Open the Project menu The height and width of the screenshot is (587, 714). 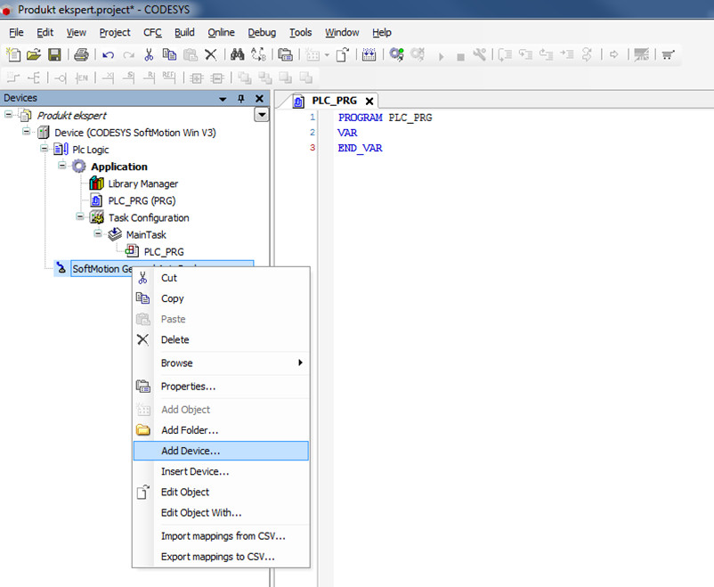[115, 32]
